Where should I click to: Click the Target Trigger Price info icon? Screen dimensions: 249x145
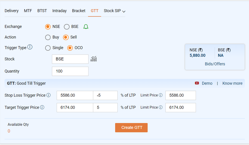pos(42,107)
